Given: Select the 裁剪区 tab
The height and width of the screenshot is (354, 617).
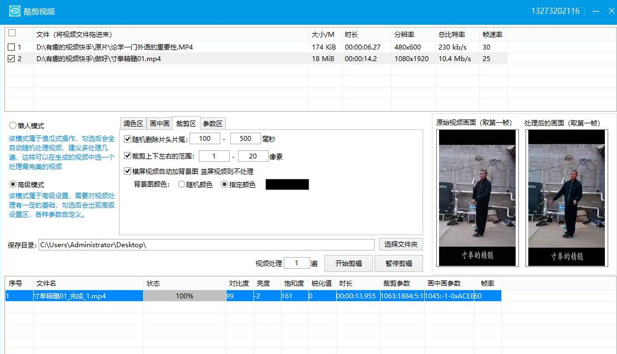Looking at the screenshot, I should (186, 123).
